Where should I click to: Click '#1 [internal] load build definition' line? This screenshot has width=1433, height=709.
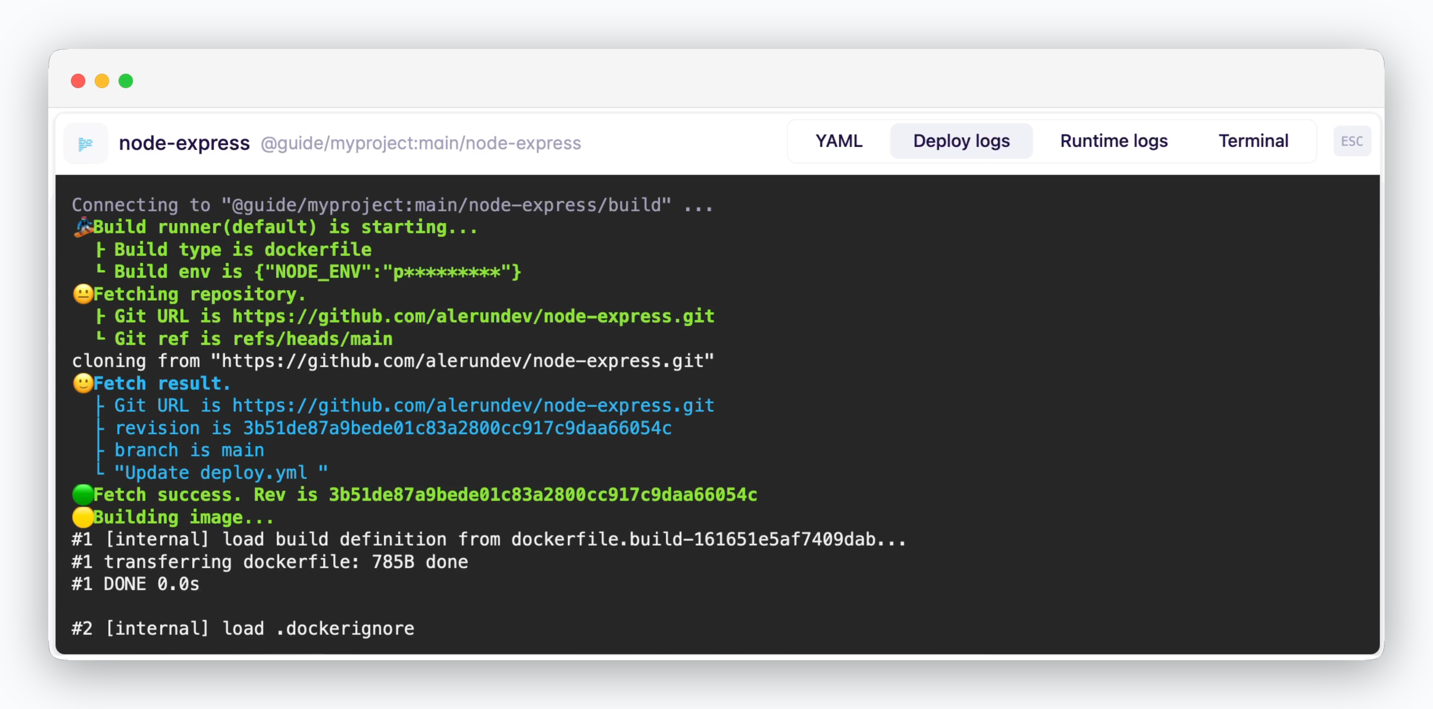(x=489, y=539)
